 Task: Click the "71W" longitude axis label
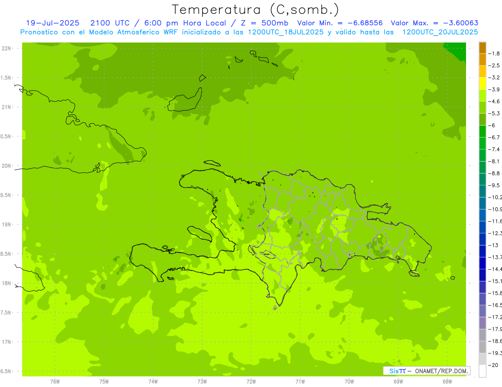tap(300, 382)
